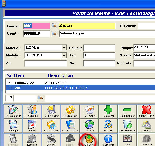
Task: Remove item using F6 Supprimer
Action: (x=128, y=111)
